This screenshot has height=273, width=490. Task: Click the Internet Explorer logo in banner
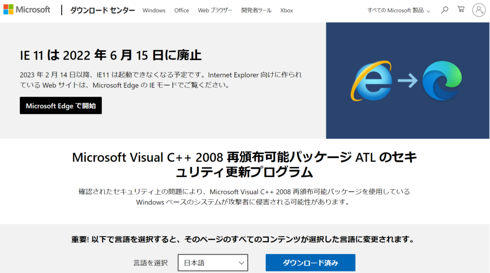pyautogui.click(x=371, y=81)
